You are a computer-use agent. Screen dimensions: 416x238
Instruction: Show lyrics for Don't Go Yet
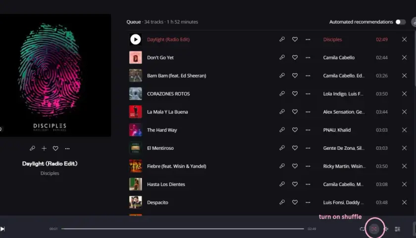[x=282, y=58]
